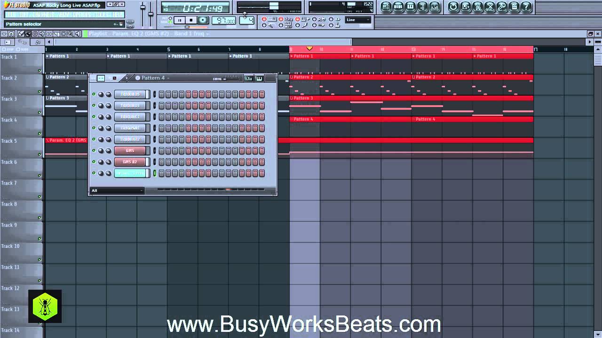The height and width of the screenshot is (338, 602).
Task: Click the Undo history round-arrow icon
Action: (x=453, y=7)
